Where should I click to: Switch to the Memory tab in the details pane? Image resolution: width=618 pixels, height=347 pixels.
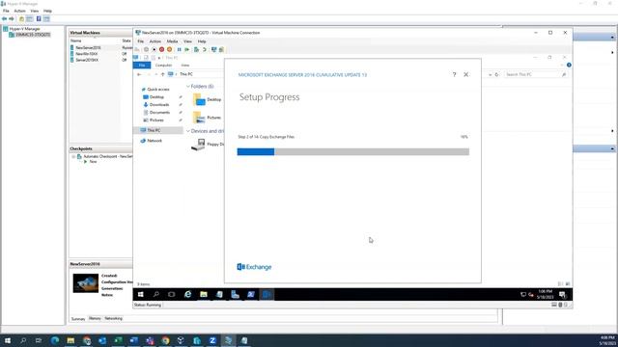(95, 318)
